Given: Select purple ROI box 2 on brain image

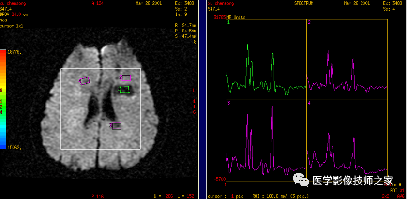Looking at the screenshot, I should pyautogui.click(x=126, y=77).
